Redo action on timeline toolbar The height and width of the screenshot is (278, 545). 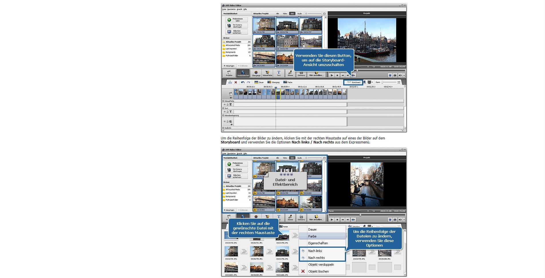248,82
